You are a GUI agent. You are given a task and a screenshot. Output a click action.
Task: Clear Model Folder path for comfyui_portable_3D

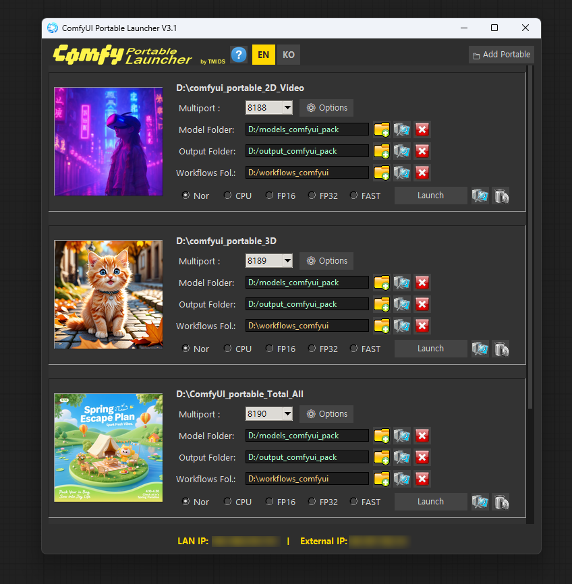[422, 283]
